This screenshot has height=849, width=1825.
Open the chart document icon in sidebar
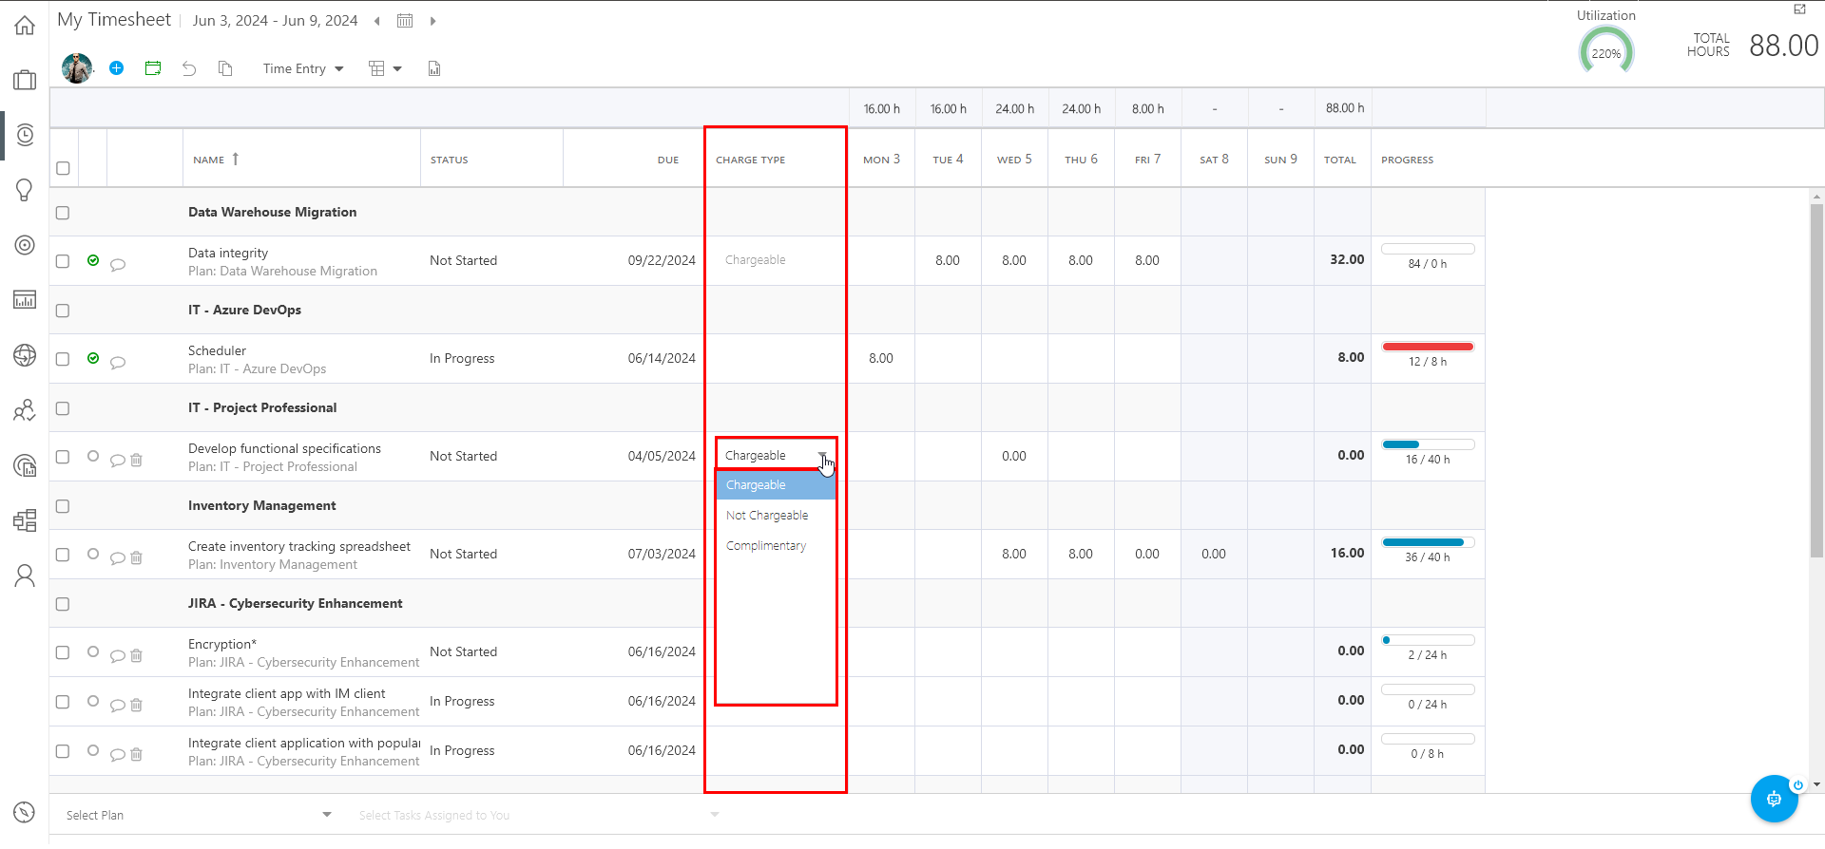click(25, 465)
